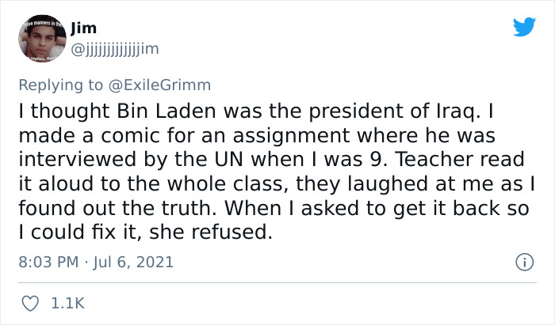Open Jim's profile picture

[x=42, y=39]
